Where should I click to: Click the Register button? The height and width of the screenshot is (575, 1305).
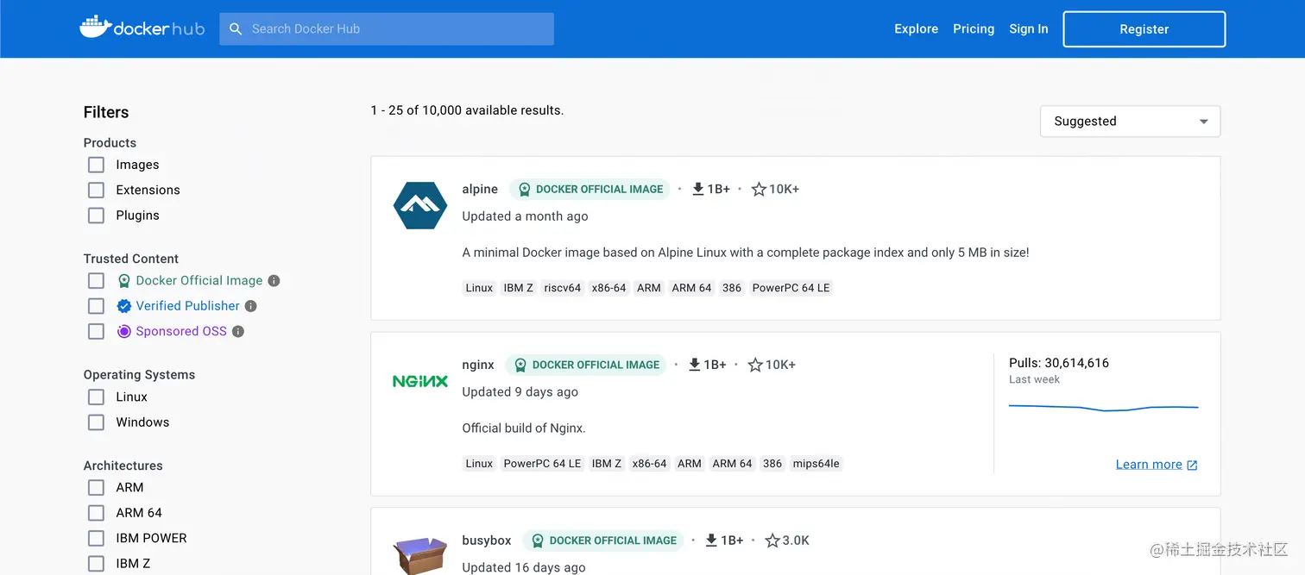(x=1144, y=28)
